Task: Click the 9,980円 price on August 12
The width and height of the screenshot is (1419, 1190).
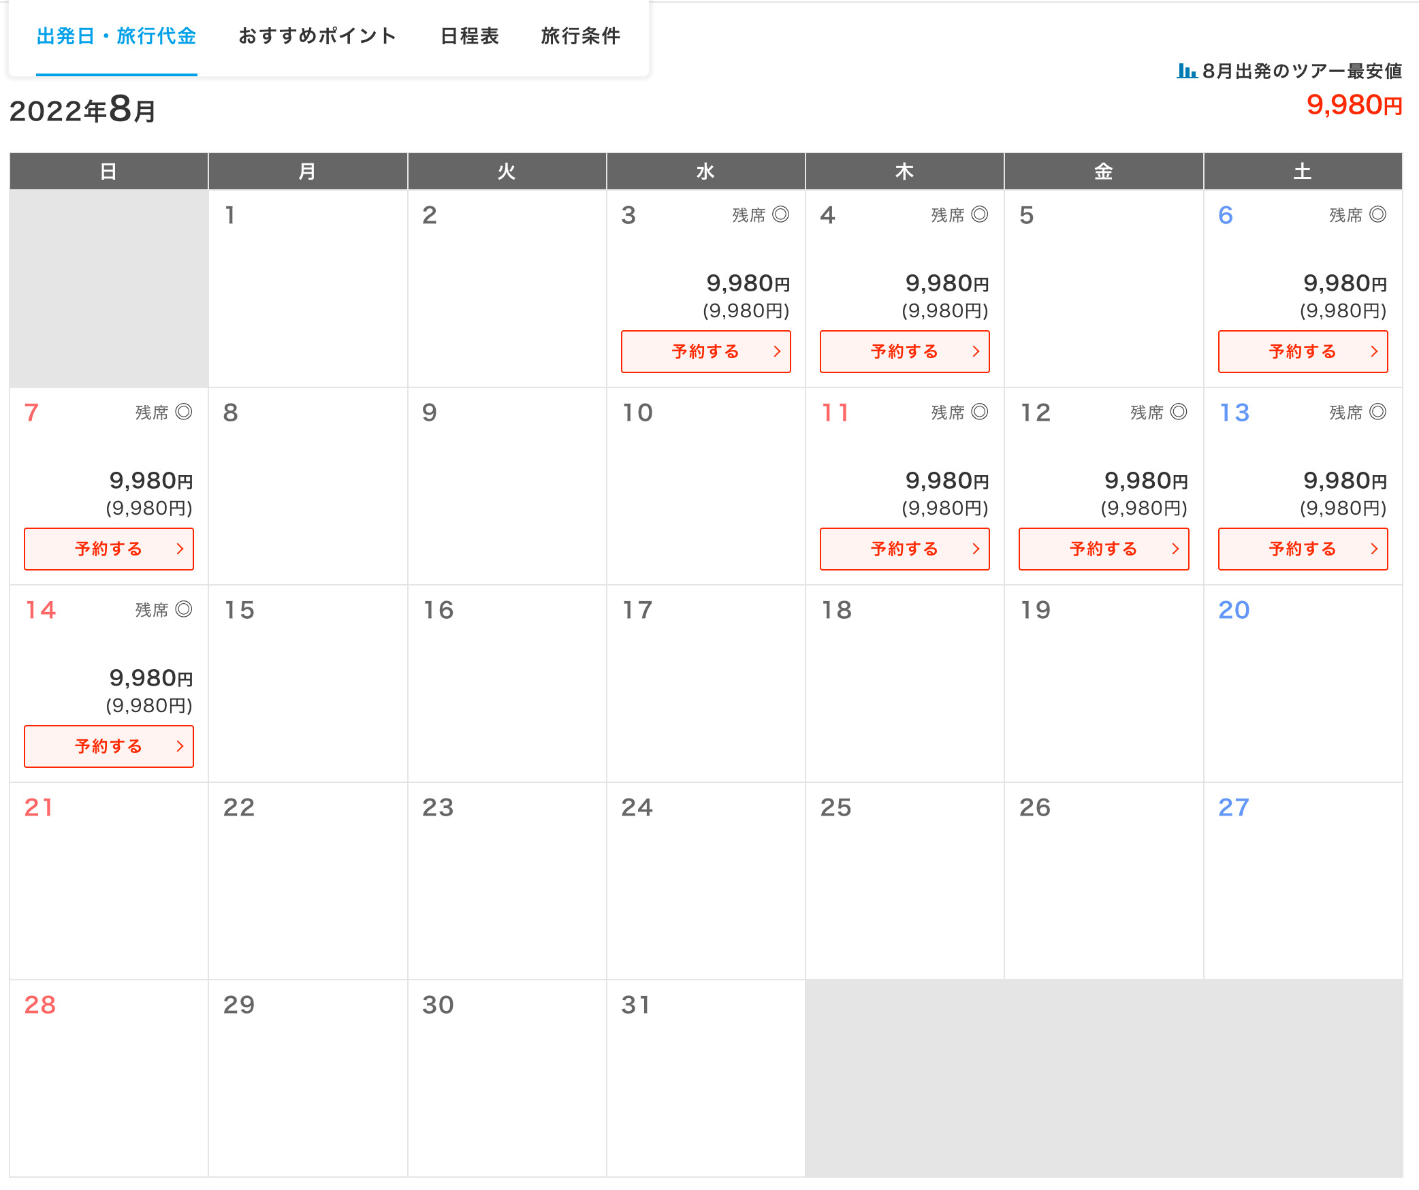Action: coord(1145,481)
